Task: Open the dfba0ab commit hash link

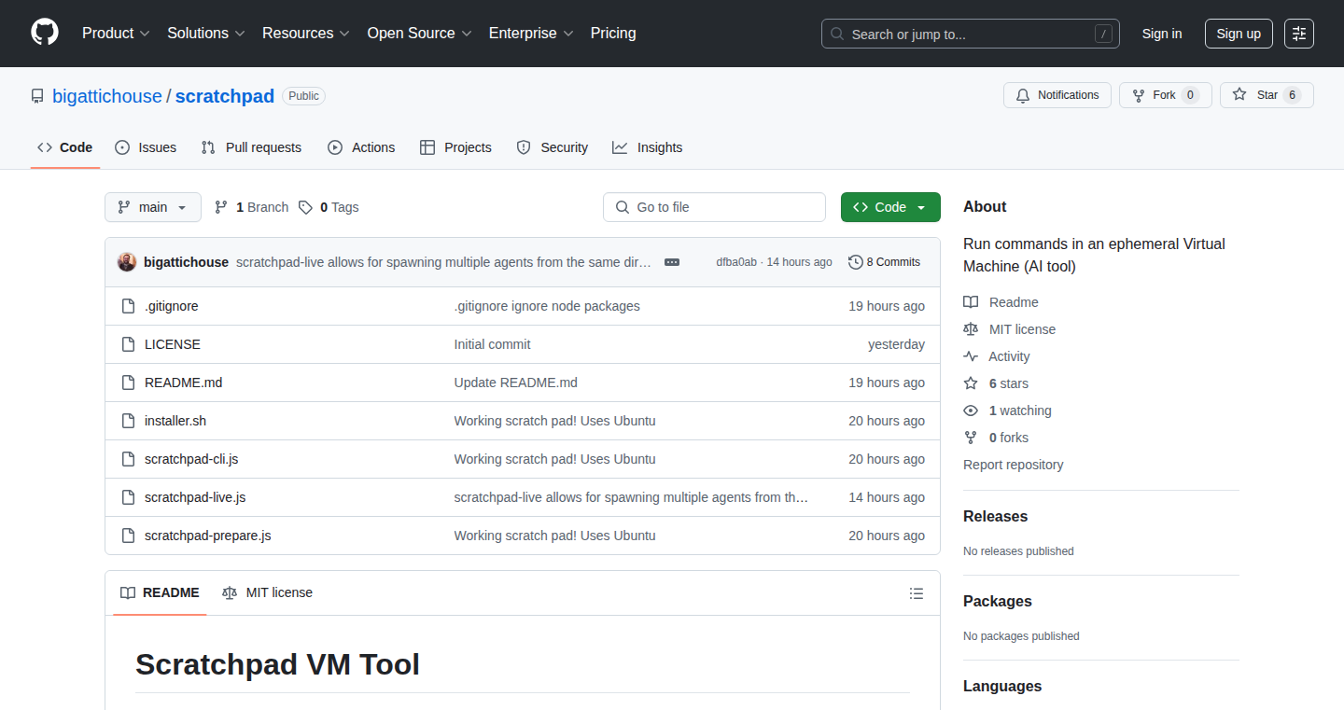Action: tap(736, 262)
